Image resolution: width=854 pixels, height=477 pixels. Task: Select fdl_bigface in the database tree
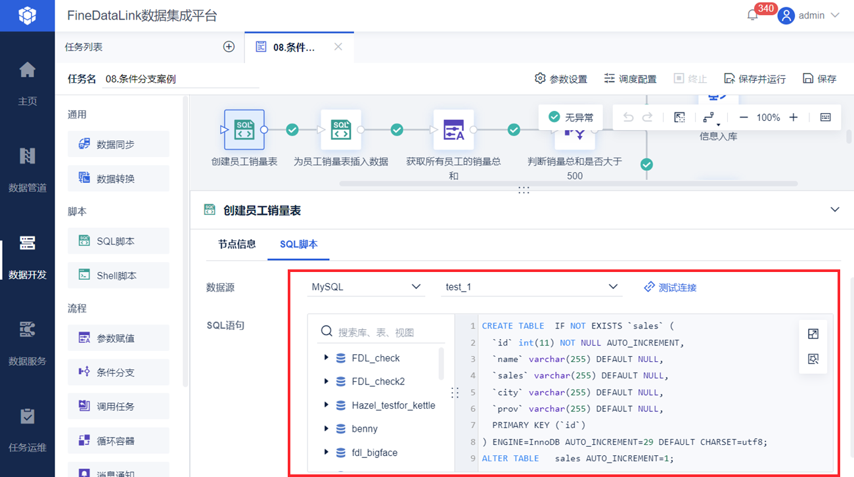click(x=374, y=453)
